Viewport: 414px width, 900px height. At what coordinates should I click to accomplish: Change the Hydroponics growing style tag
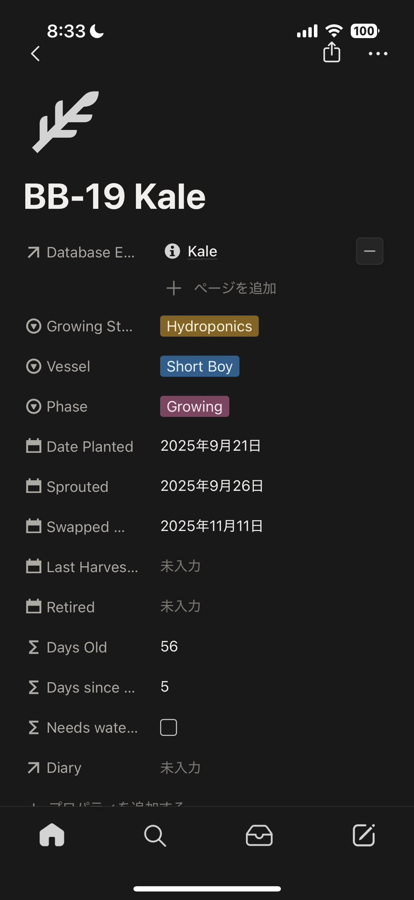pyautogui.click(x=209, y=326)
